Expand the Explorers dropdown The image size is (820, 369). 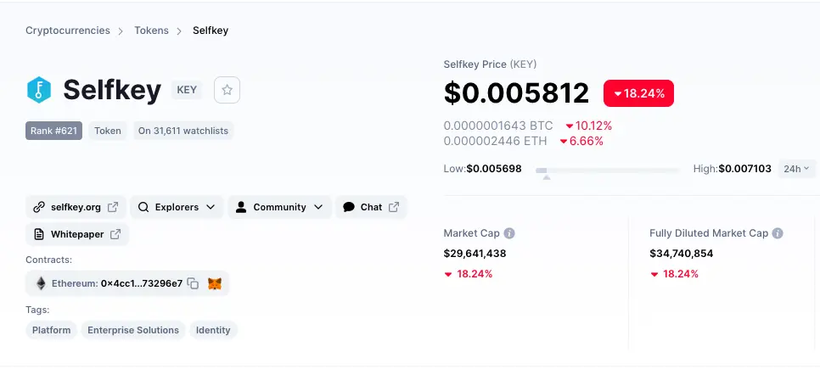[177, 207]
